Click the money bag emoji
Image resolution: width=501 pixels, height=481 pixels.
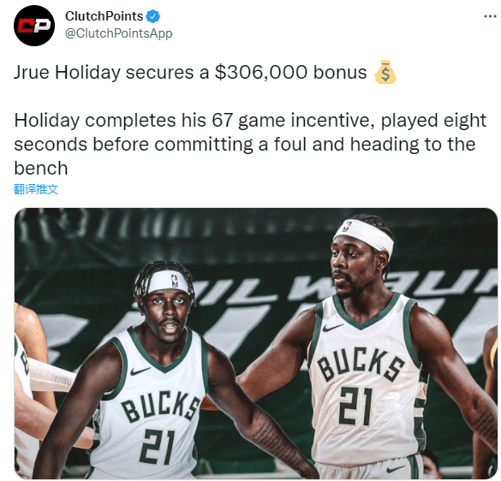(385, 72)
